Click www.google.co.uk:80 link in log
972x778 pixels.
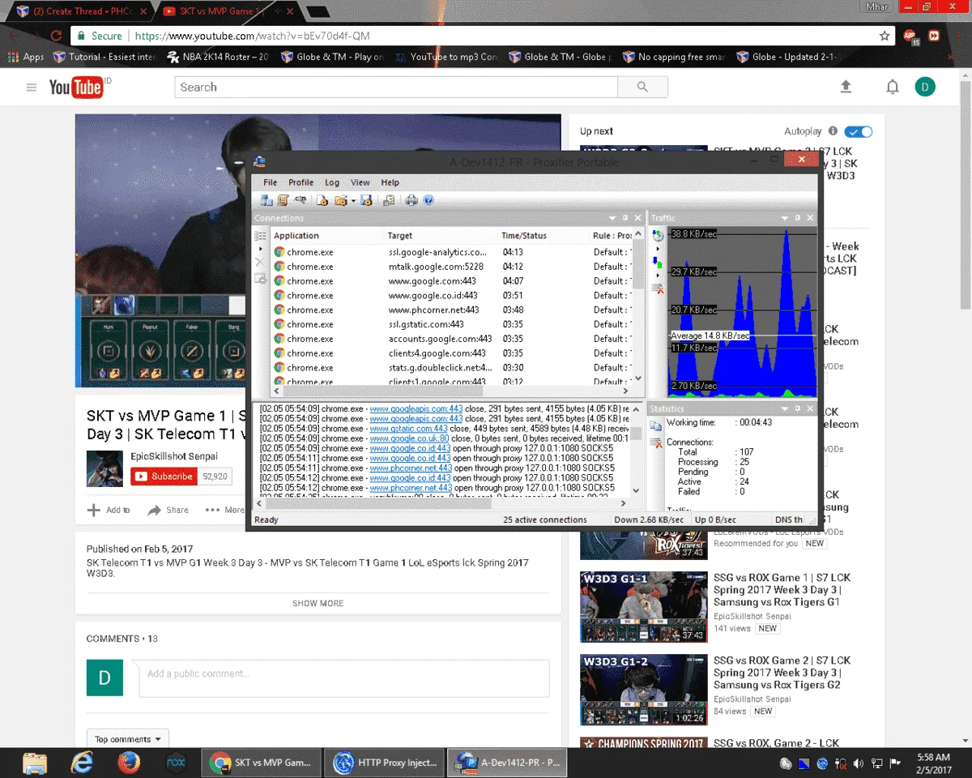coord(409,438)
